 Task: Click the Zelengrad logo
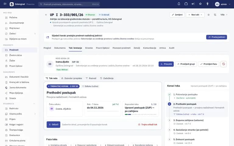pos(12,4)
